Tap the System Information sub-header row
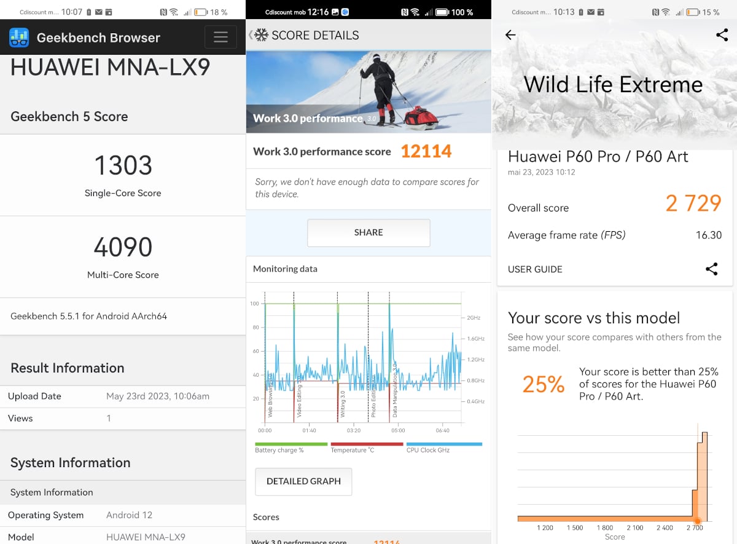 [x=123, y=492]
